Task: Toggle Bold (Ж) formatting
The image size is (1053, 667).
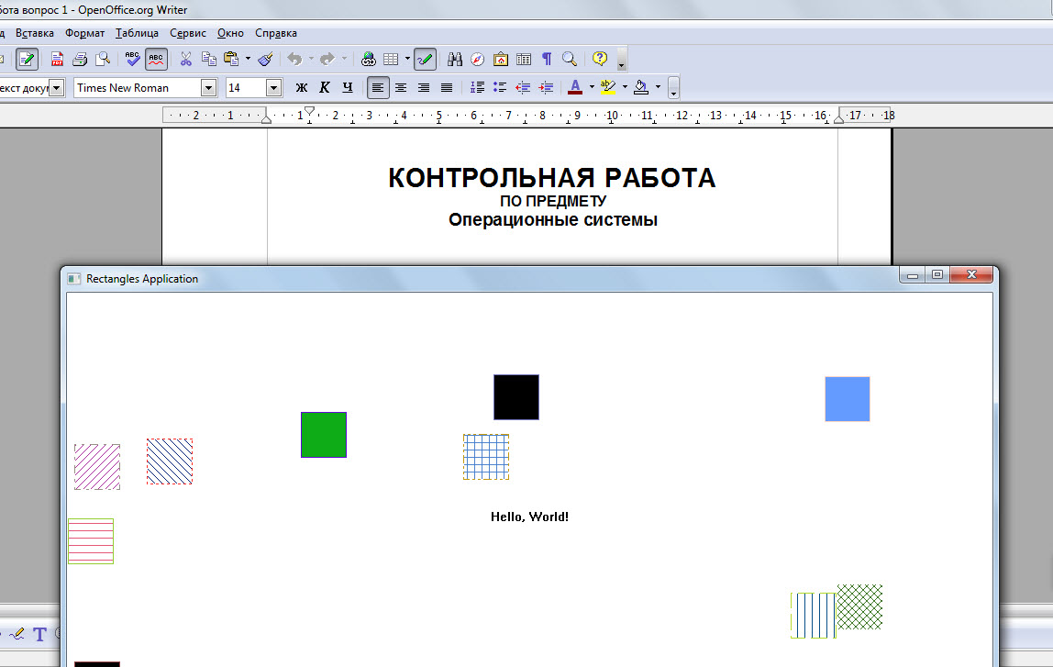Action: 302,88
